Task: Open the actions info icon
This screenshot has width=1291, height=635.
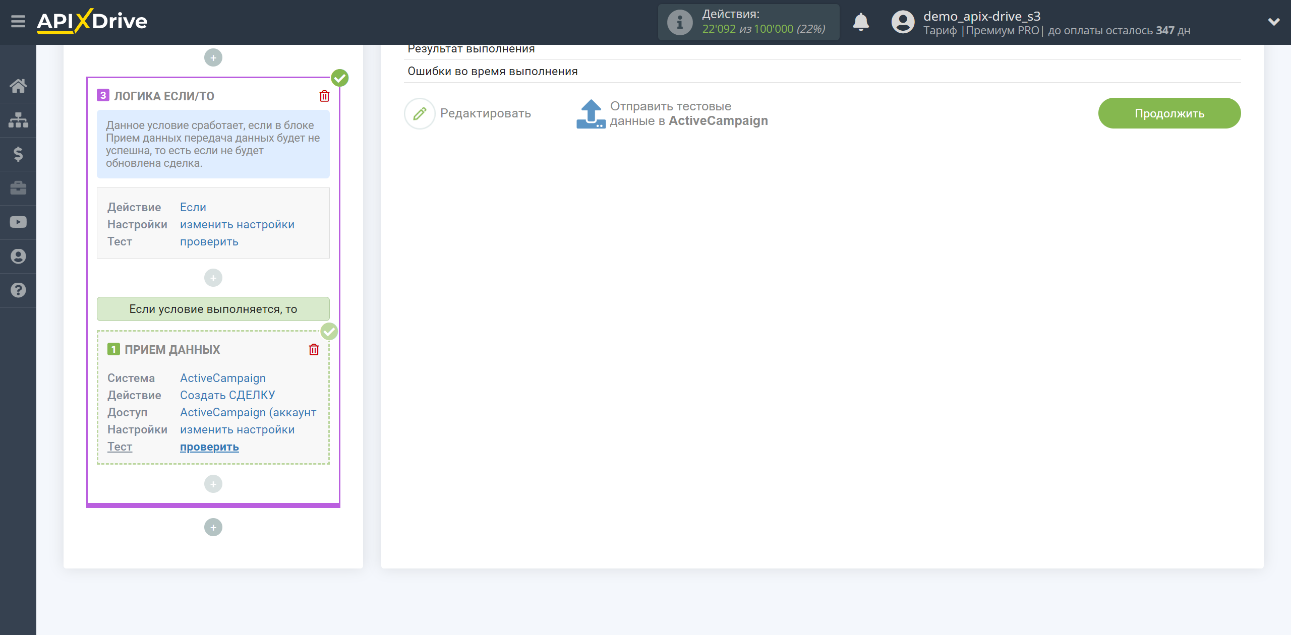Action: click(680, 22)
